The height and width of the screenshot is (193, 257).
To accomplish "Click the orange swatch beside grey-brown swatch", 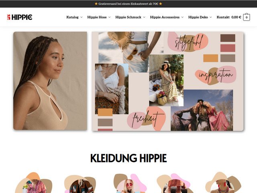I will [210, 58].
